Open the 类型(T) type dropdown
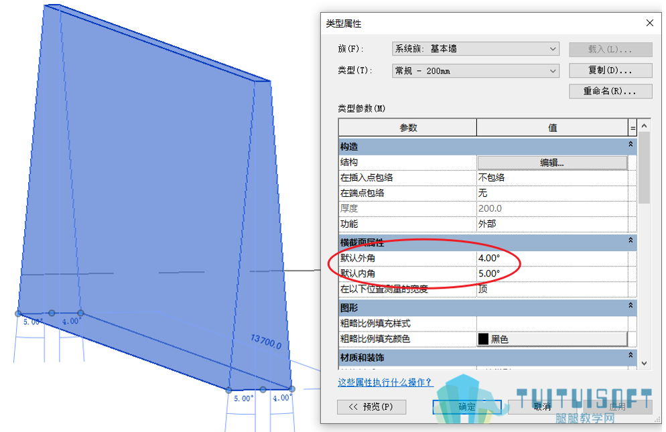 (475, 70)
